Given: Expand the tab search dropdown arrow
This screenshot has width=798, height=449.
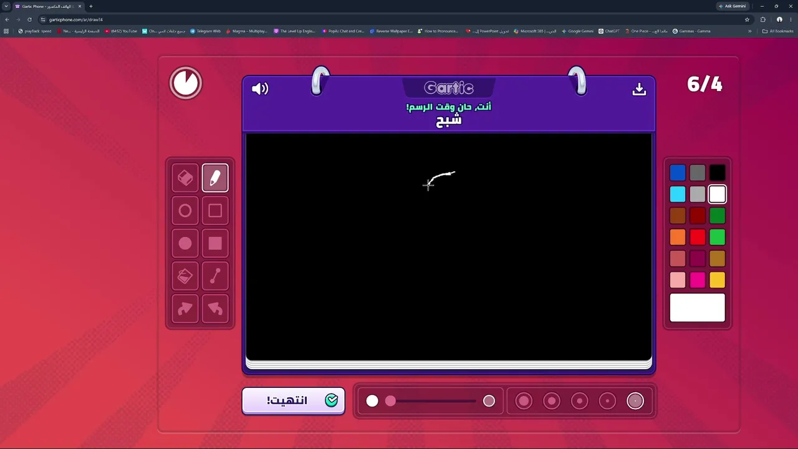Looking at the screenshot, I should point(6,6).
